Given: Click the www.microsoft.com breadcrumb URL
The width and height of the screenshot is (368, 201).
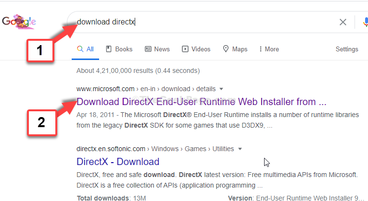Looking at the screenshot, I should 105,89.
